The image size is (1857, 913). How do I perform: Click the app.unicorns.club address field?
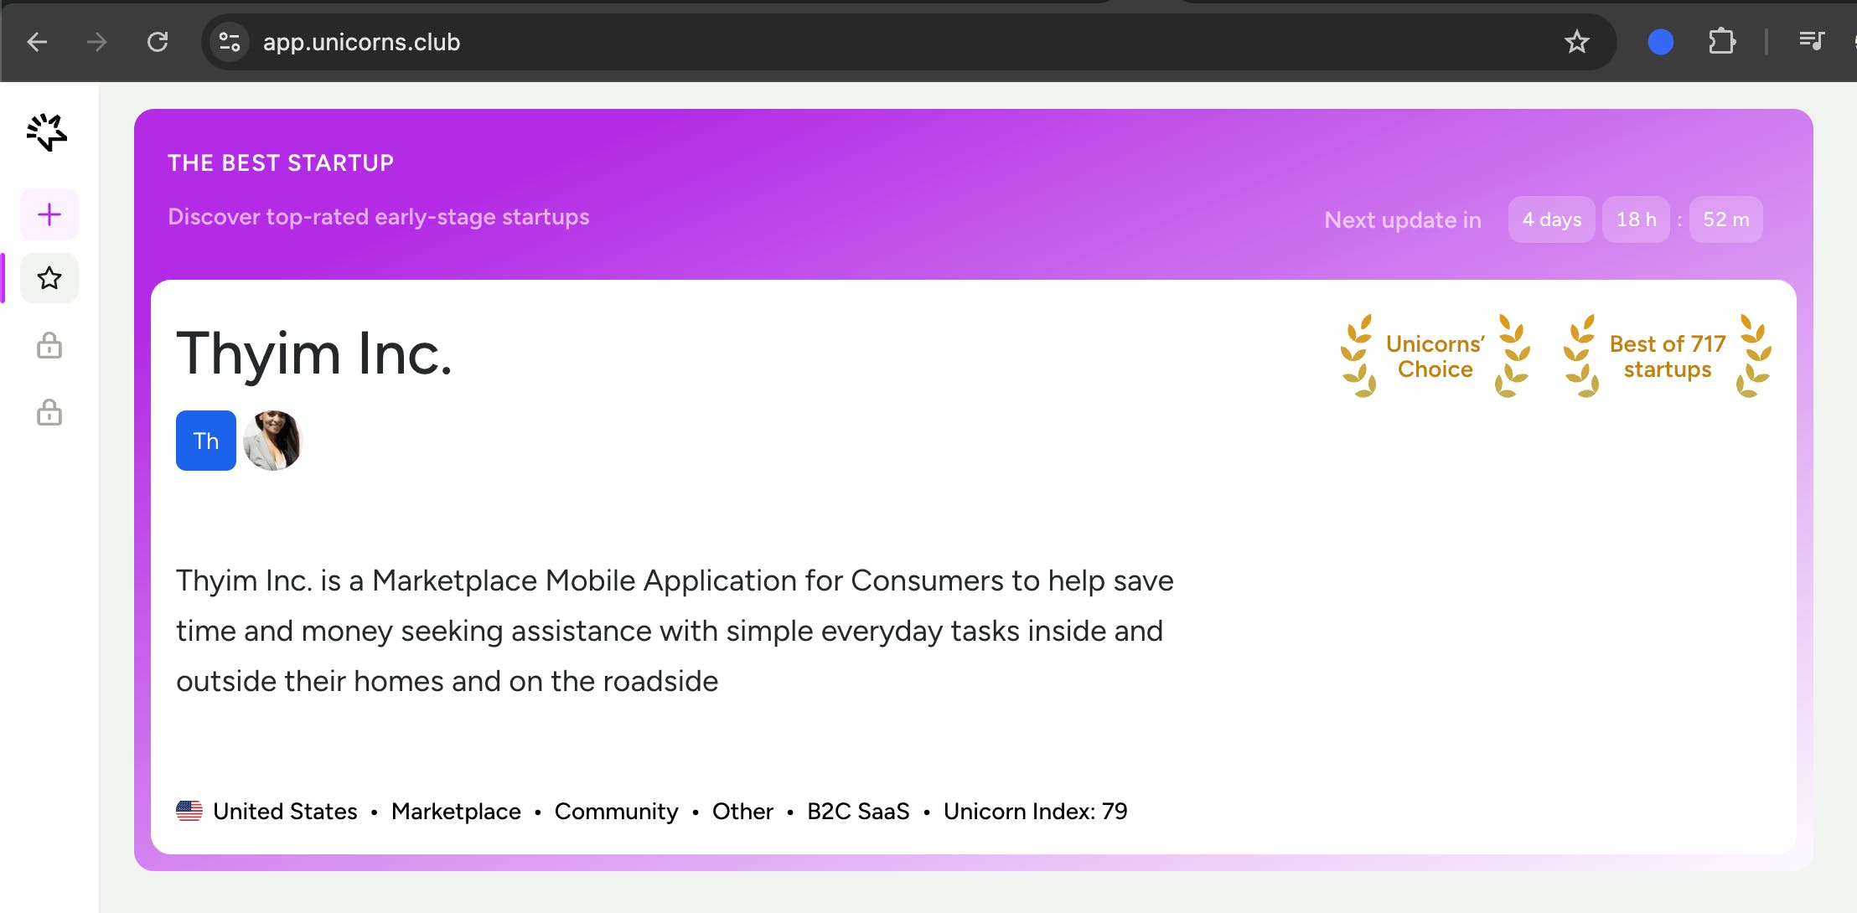(361, 42)
